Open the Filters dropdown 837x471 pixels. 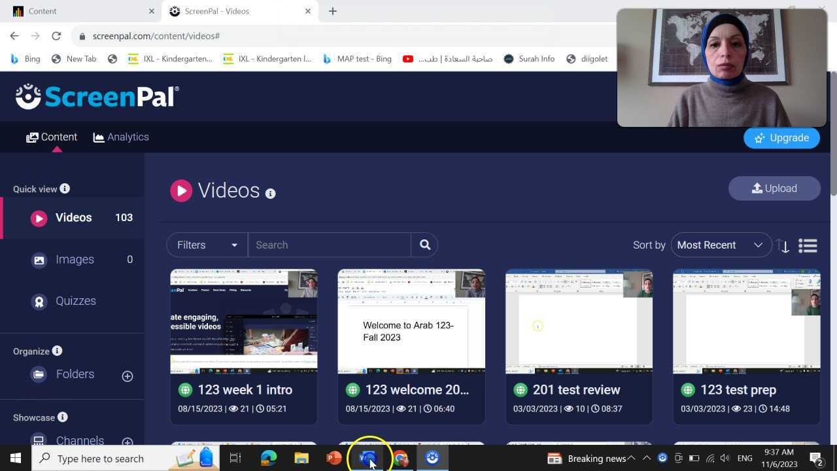207,245
